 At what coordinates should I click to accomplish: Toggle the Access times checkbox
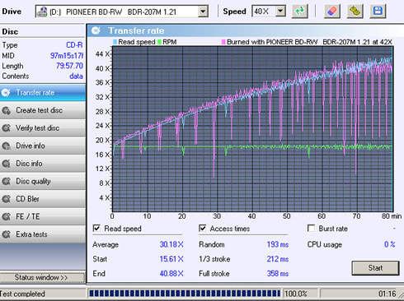coord(203,228)
